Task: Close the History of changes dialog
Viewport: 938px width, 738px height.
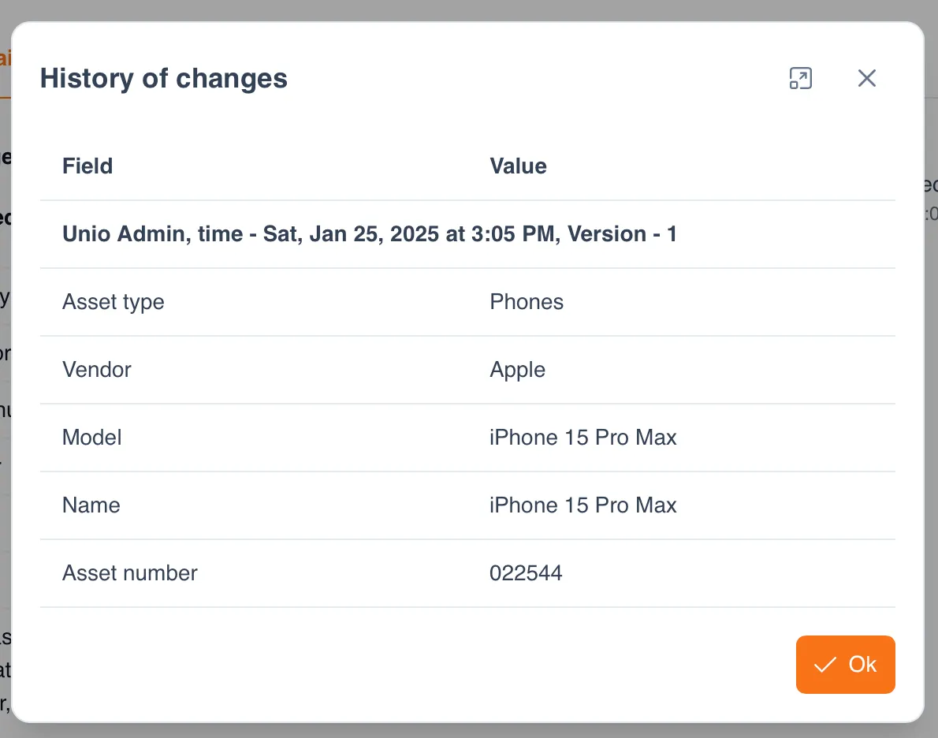Action: [x=866, y=78]
